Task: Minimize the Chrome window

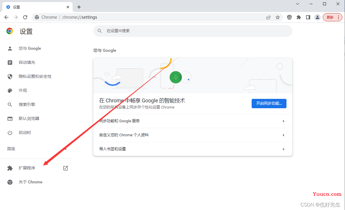Action: [311, 4]
